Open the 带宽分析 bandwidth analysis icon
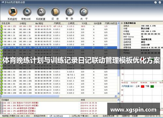This screenshot has height=118, width=163. click(27, 12)
